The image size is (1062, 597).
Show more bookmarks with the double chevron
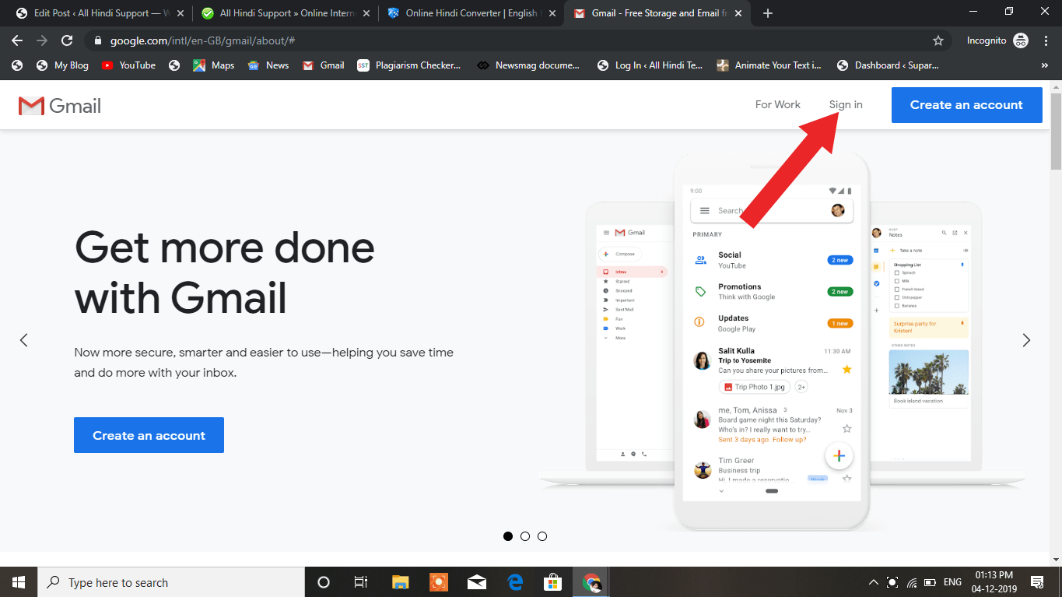[1044, 65]
